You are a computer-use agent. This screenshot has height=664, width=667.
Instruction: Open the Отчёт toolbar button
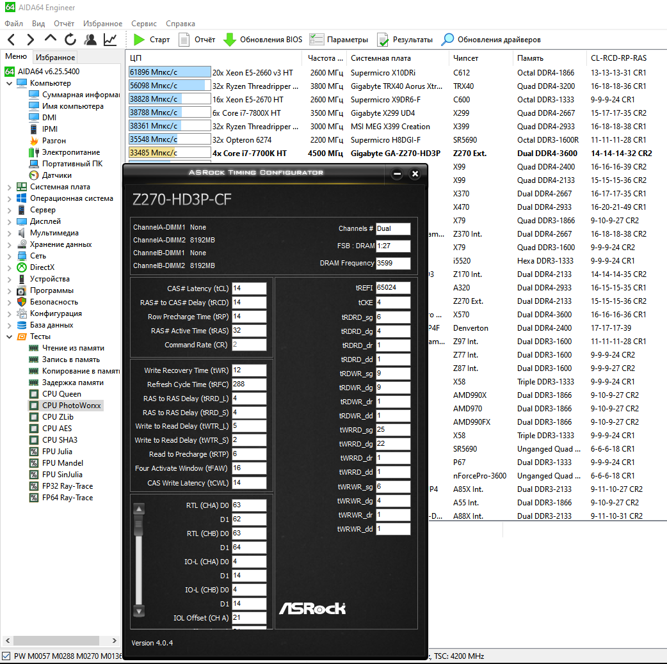point(197,40)
